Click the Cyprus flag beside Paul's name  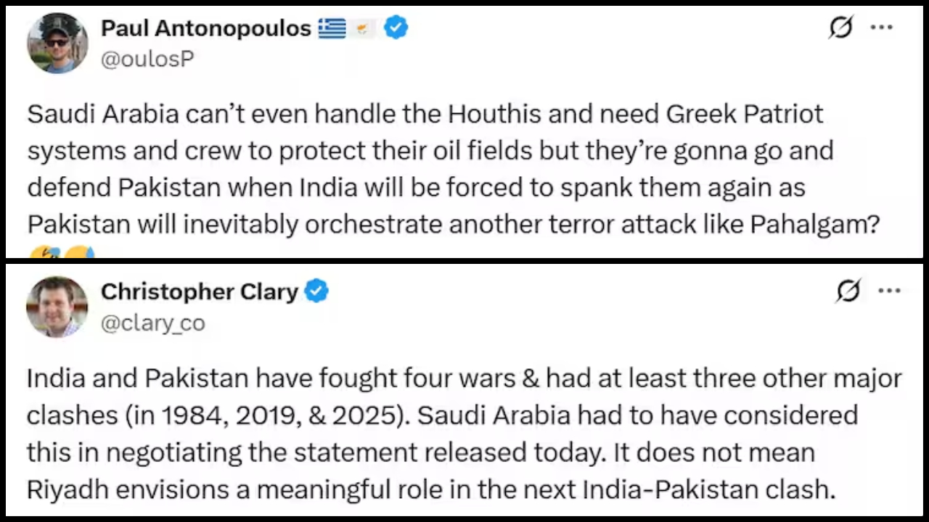click(x=364, y=28)
